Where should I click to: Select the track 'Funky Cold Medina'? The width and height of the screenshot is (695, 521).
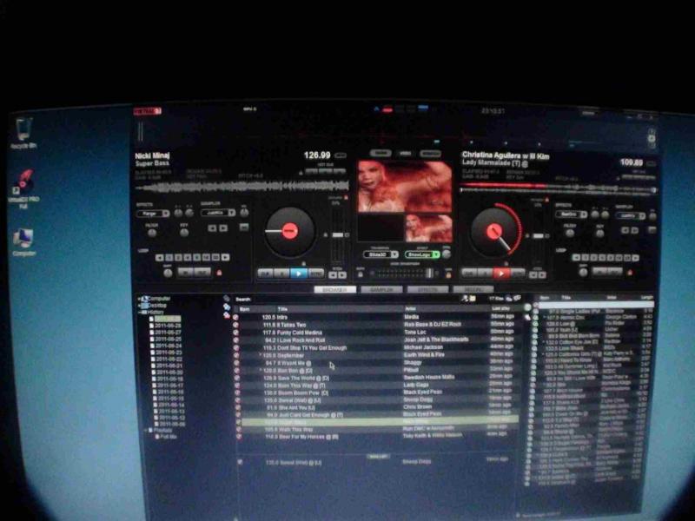pyautogui.click(x=376, y=333)
